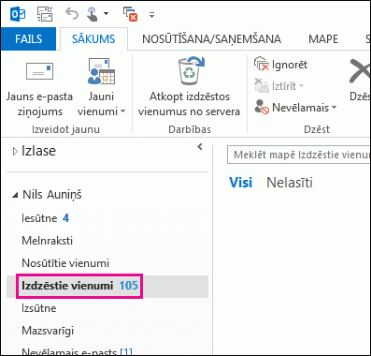
Task: Click the red X window-stack quick access icon
Action: click(130, 14)
